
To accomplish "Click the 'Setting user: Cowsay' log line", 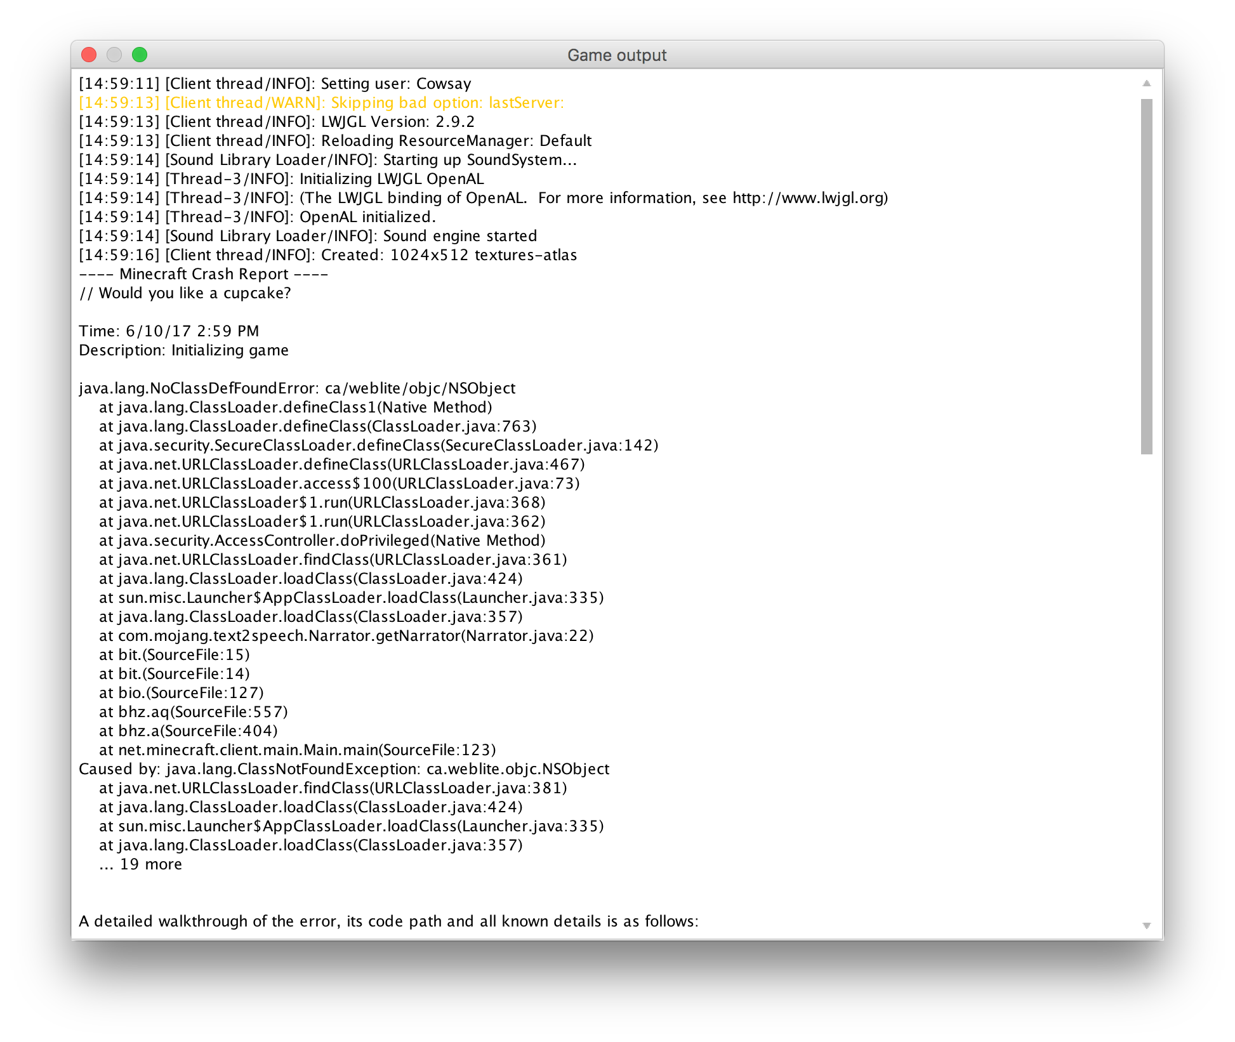I will coord(275,84).
